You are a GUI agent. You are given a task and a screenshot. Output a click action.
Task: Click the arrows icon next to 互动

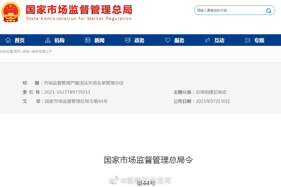pos(207,40)
